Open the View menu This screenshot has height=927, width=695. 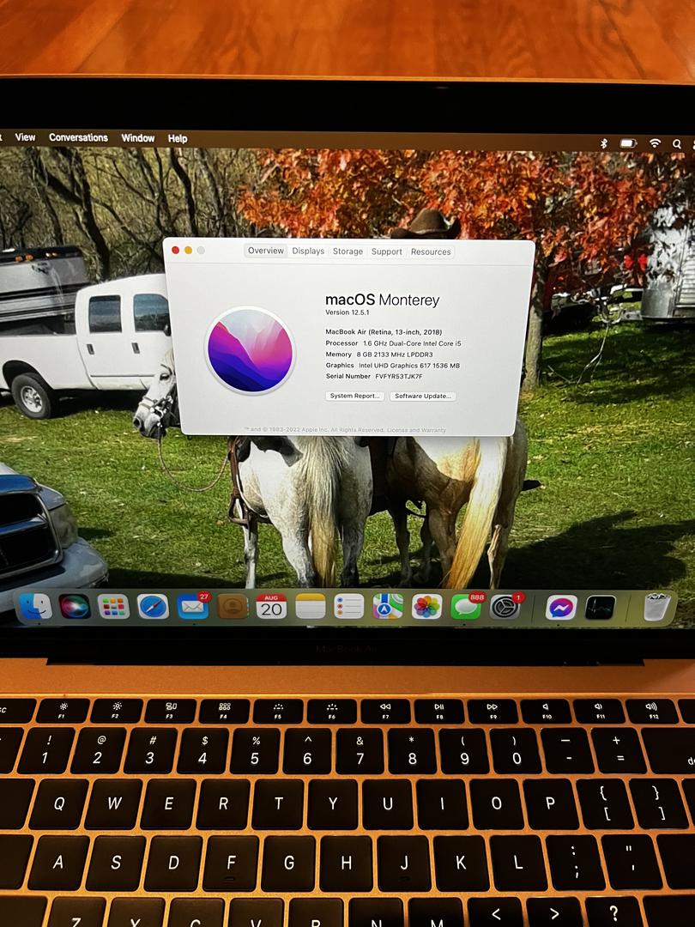pos(25,137)
